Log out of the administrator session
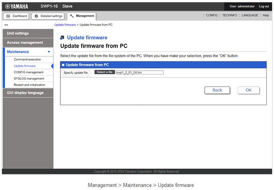Screen dimensions: 274x190 coord(264,6)
